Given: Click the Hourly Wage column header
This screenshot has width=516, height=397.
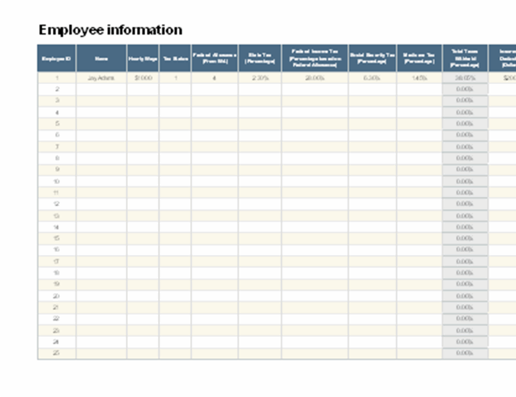Looking at the screenshot, I should [x=142, y=58].
